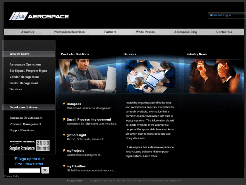
Task: Open Proposal Management link
Action: click(x=25, y=124)
